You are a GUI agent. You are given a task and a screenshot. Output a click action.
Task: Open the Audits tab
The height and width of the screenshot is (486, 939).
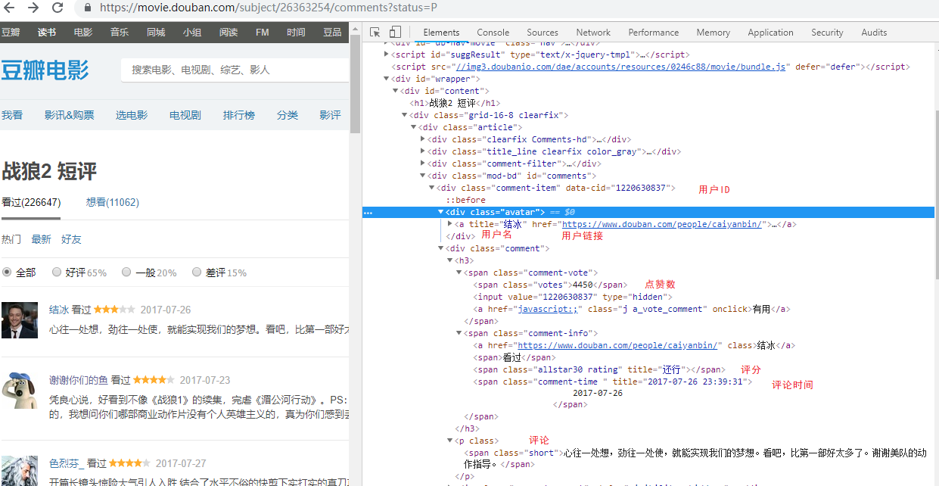(874, 33)
